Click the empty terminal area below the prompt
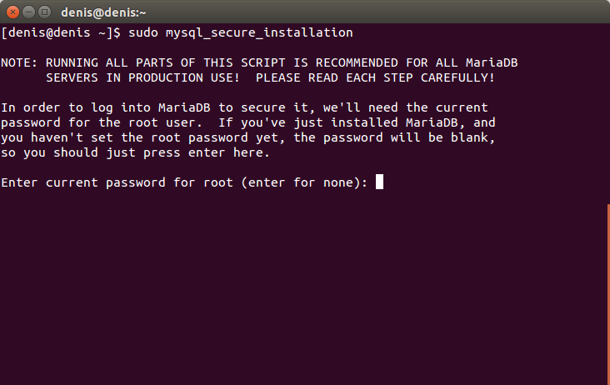 coord(303,287)
